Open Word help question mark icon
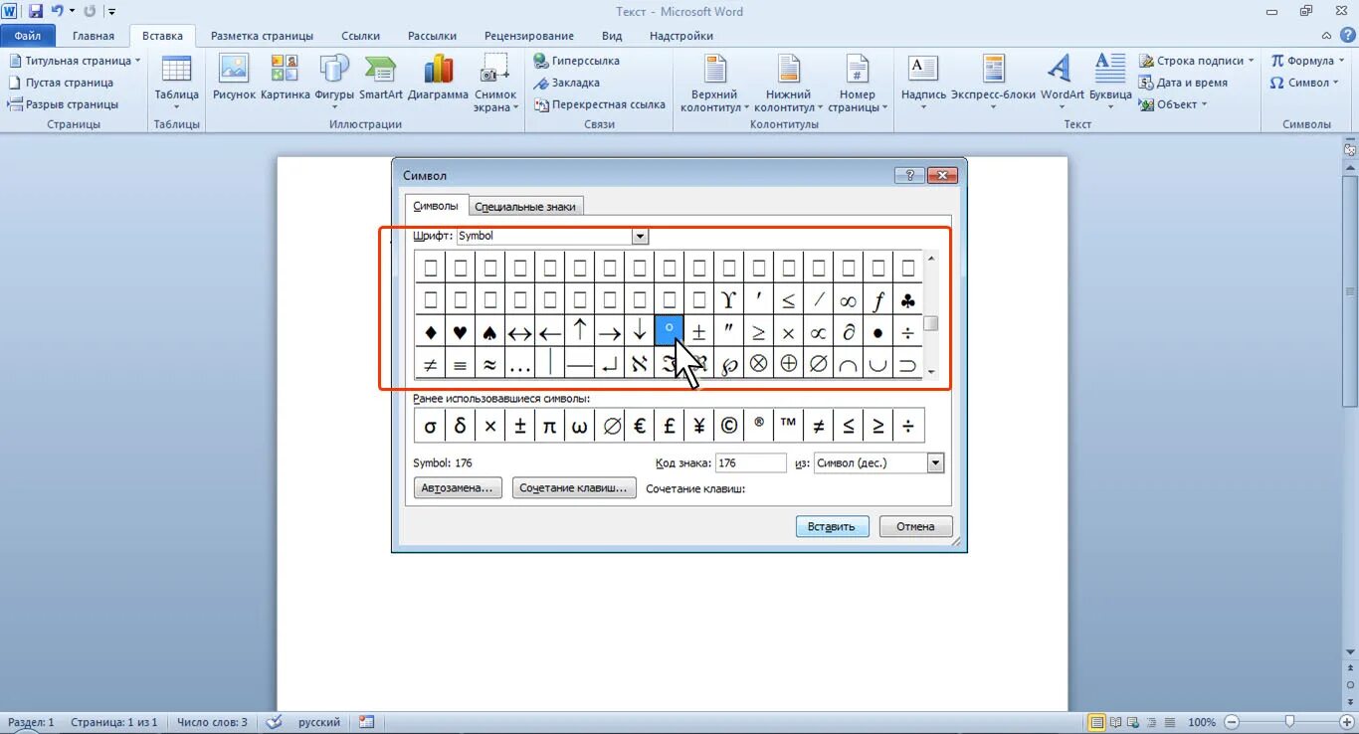Image resolution: width=1359 pixels, height=734 pixels. click(1348, 35)
